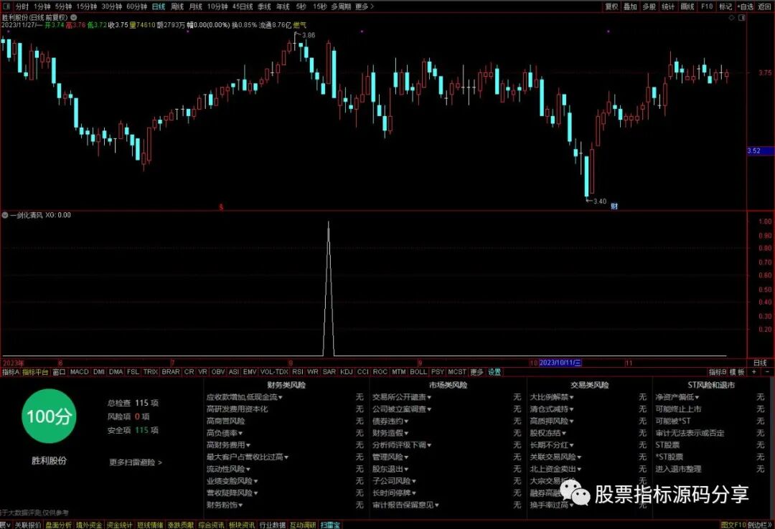This screenshot has height=529, width=775.
Task: Click the chart settings dropdown beside 胜利股份 title
Action: coord(74,17)
